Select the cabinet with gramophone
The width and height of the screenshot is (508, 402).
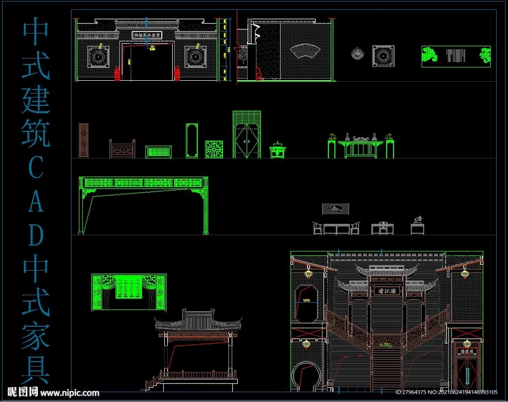[x=417, y=225]
